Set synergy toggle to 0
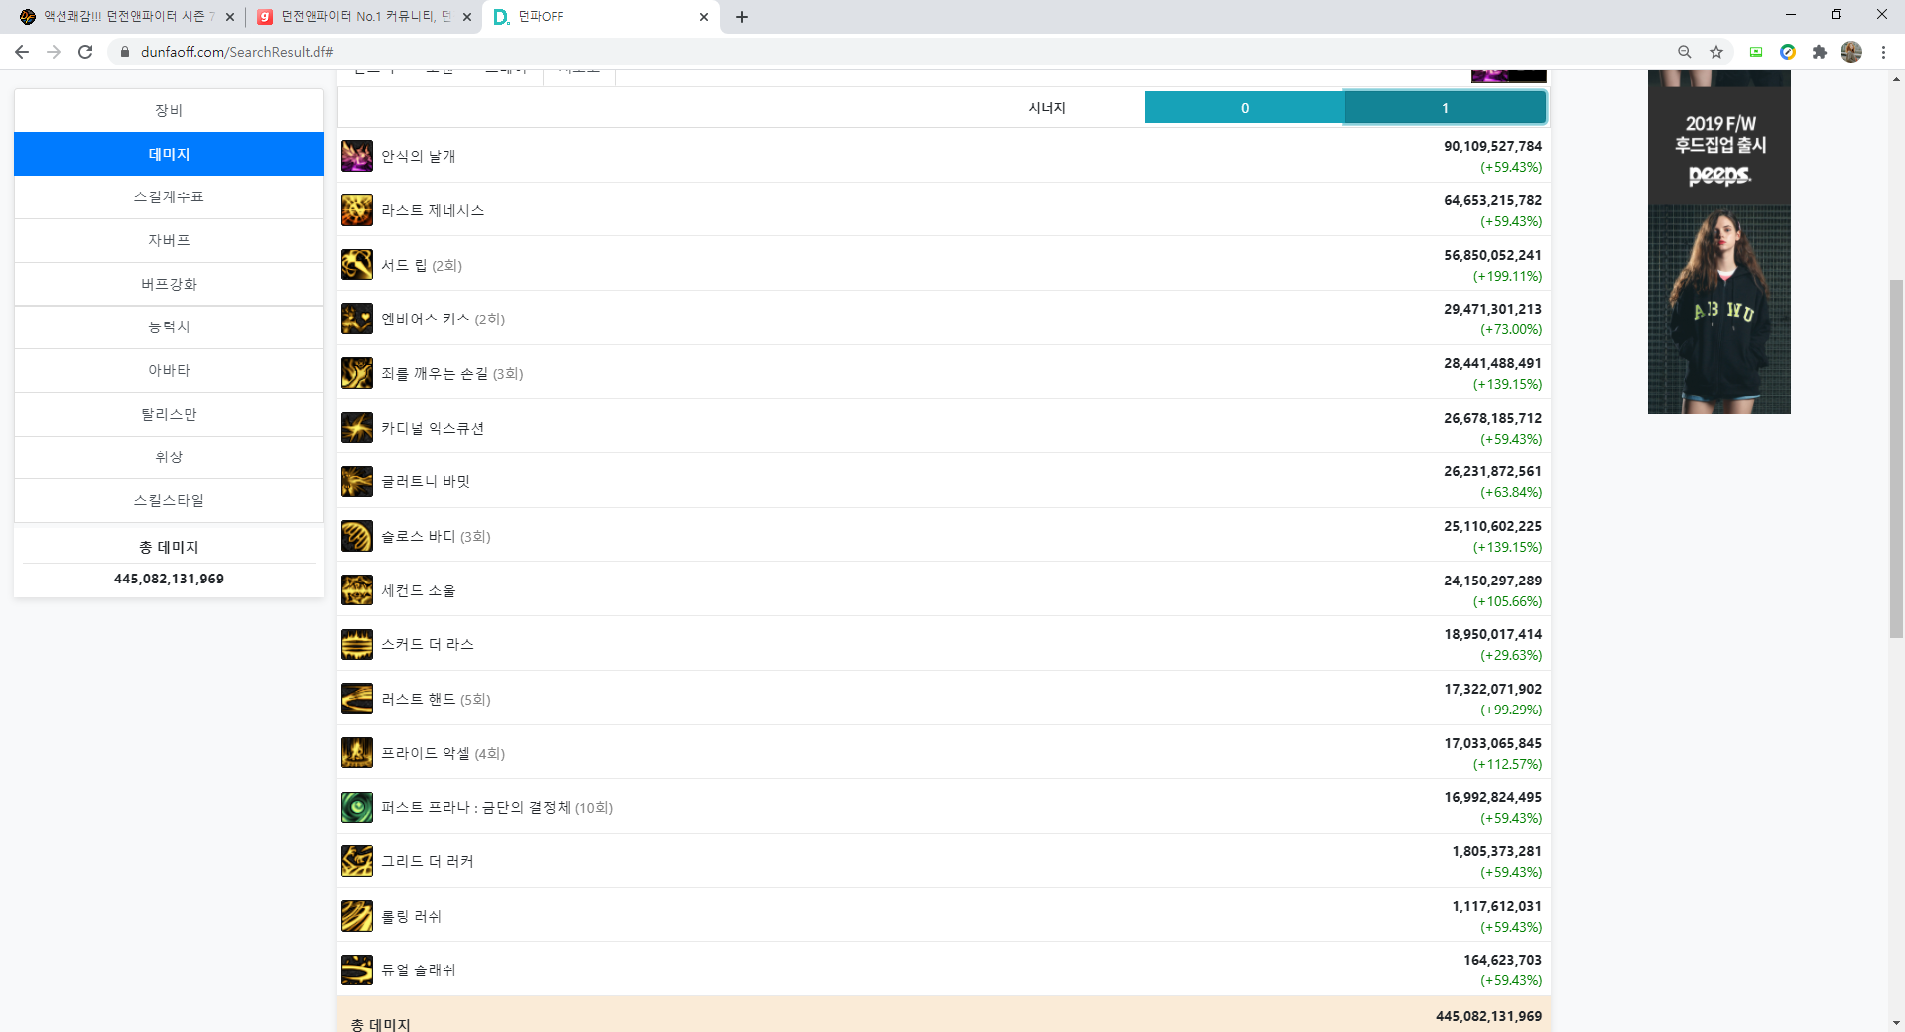The height and width of the screenshot is (1032, 1905). (1244, 108)
